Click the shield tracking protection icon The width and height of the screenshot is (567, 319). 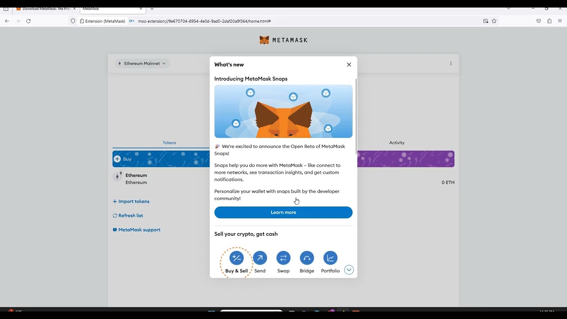pyautogui.click(x=73, y=21)
